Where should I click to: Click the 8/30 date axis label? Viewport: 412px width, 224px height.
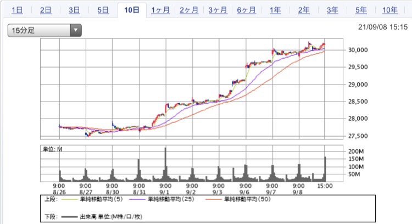[113, 192]
